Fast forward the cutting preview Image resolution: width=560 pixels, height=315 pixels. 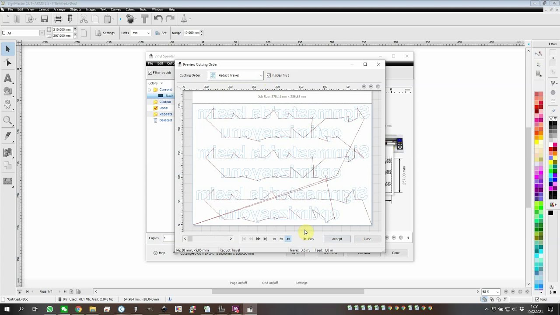(x=258, y=239)
